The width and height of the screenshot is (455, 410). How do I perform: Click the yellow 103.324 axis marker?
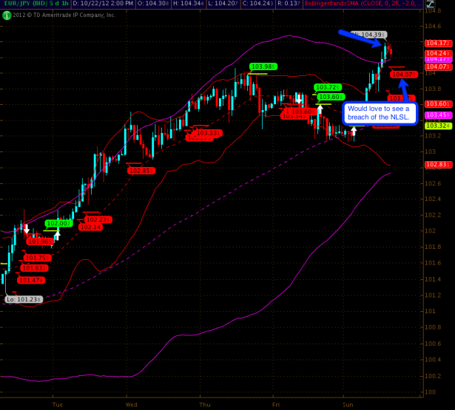click(439, 126)
